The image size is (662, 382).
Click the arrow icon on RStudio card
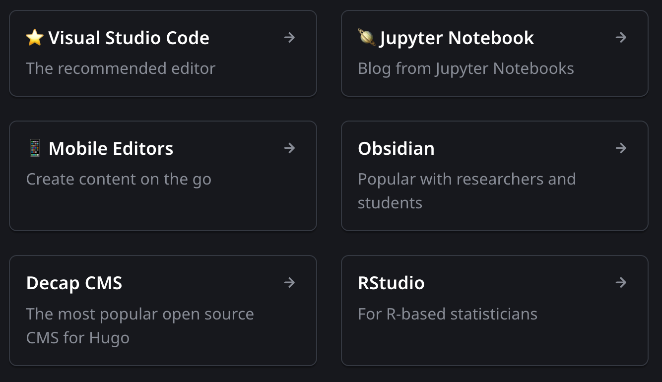[x=621, y=282]
